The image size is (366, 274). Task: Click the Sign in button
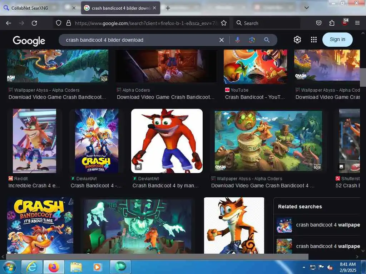click(337, 39)
